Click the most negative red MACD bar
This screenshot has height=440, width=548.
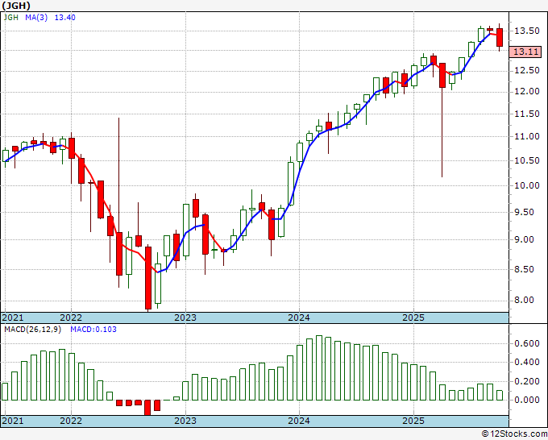(147, 408)
